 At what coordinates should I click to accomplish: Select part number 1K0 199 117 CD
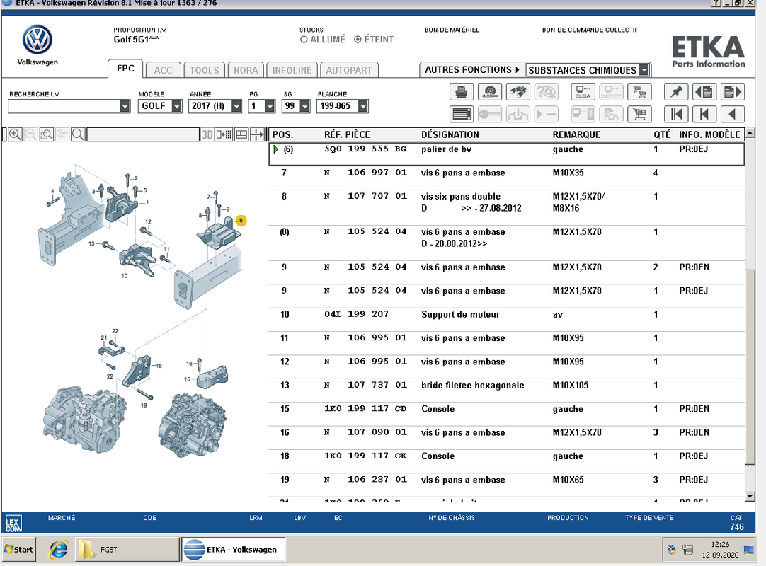coord(365,409)
